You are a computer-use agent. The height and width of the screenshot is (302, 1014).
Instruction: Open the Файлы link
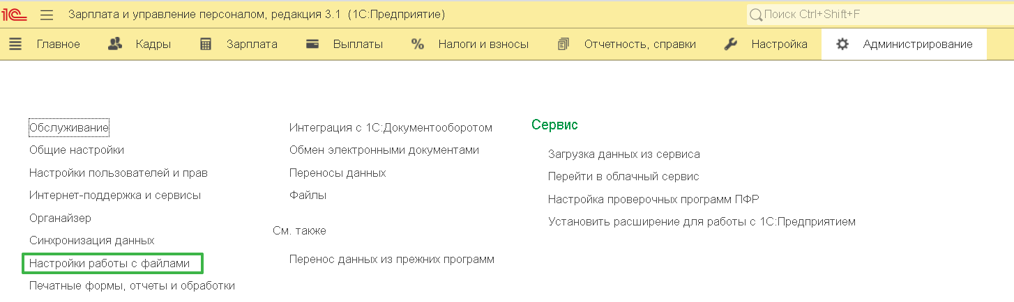tap(308, 195)
